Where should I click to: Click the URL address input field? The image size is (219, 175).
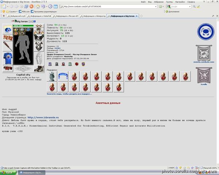(108, 7)
